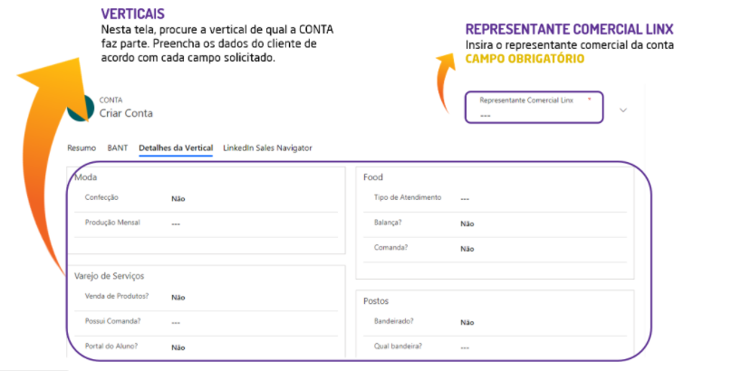Expand the chevron beside Representante Comercial Linx
Viewport: 741px width, 371px height.
coord(623,109)
